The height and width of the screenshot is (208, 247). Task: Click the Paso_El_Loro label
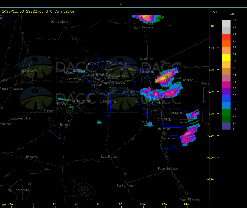tap(190, 200)
